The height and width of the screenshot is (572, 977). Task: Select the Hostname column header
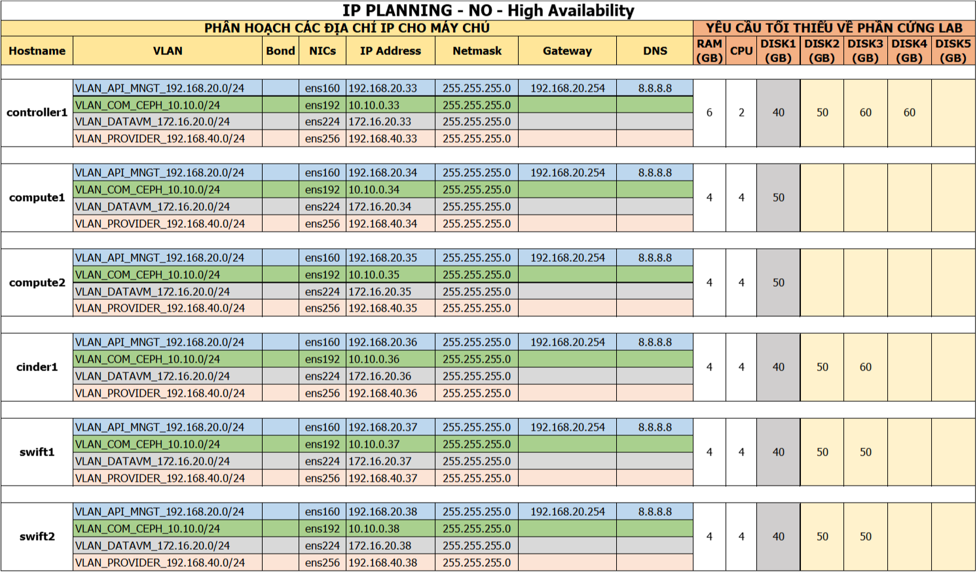[x=37, y=51]
